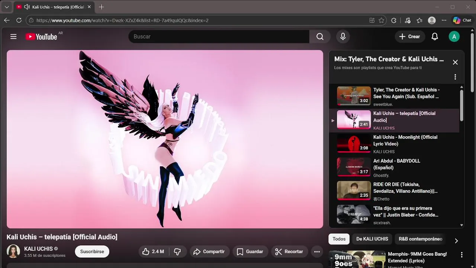
Task: Open Memphis 9MM Goes Bang thumbnail
Action: (357, 259)
